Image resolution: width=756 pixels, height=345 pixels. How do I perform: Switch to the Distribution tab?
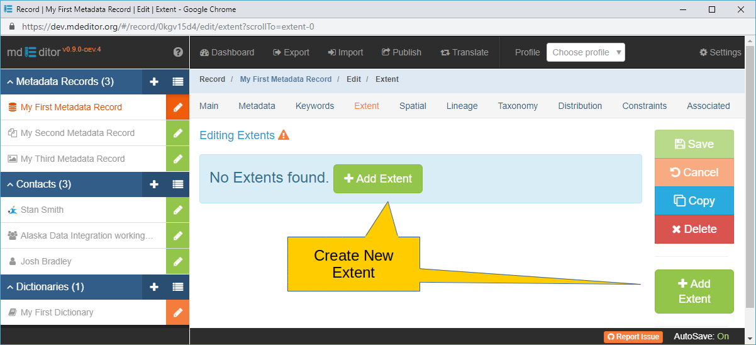(x=580, y=106)
